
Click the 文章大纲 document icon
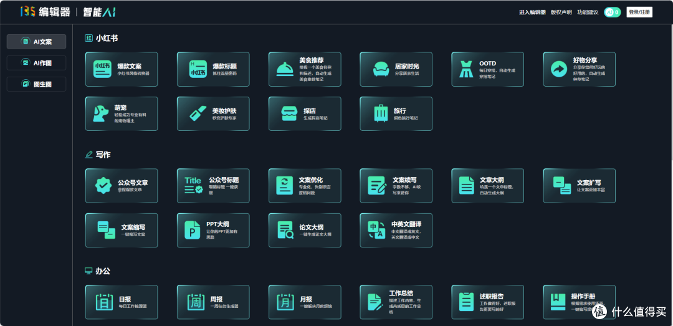[x=467, y=185]
